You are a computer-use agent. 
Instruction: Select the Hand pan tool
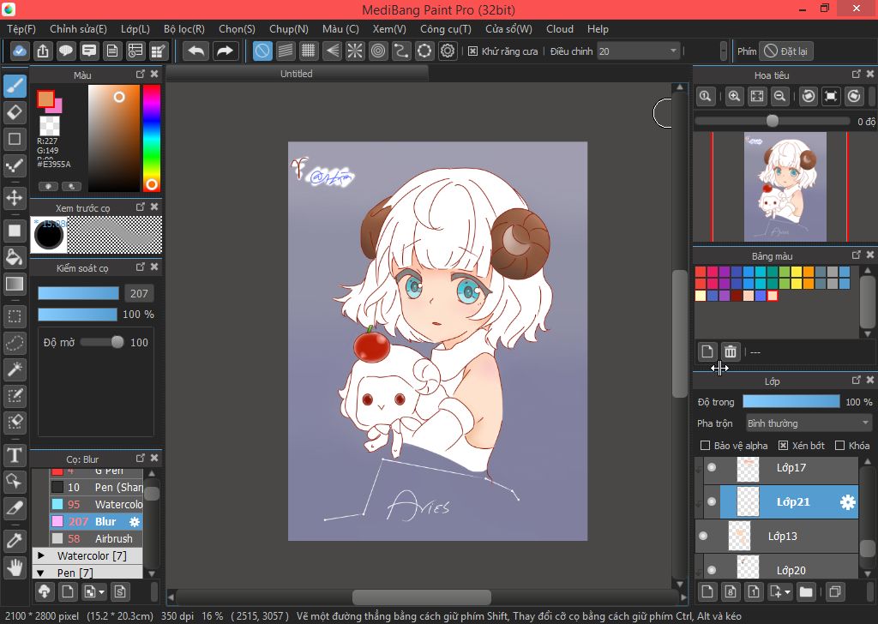point(15,567)
